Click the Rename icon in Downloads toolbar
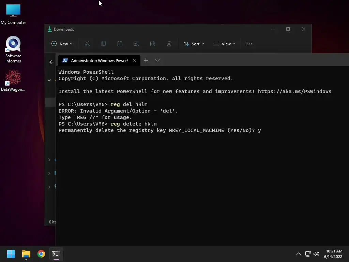Screen dimensions: 349x262 point(136,44)
